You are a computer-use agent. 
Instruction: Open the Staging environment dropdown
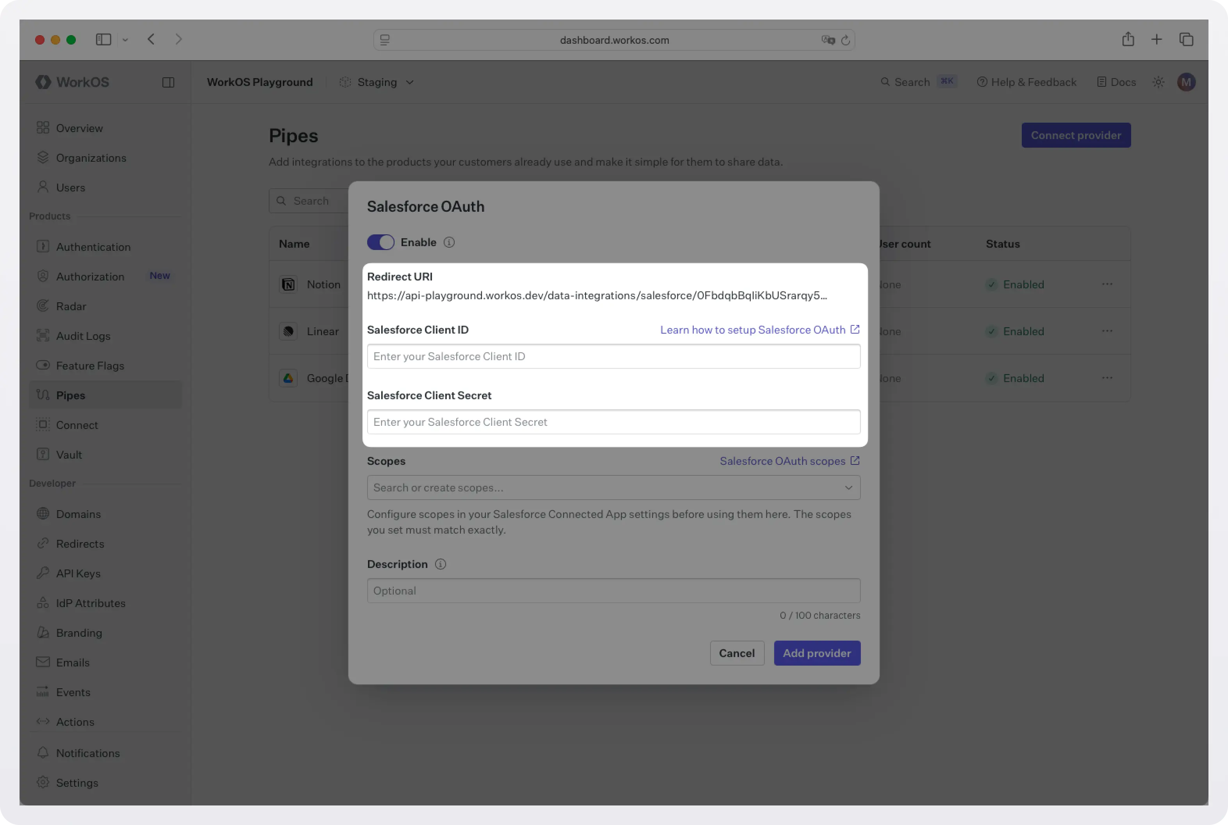(x=377, y=82)
